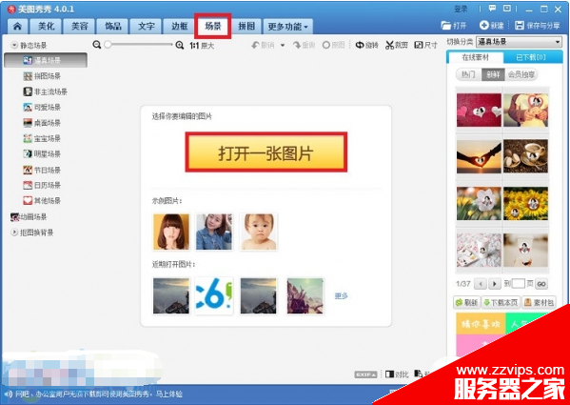Toggle the 会员独享 filter
The width and height of the screenshot is (570, 405).
(521, 74)
